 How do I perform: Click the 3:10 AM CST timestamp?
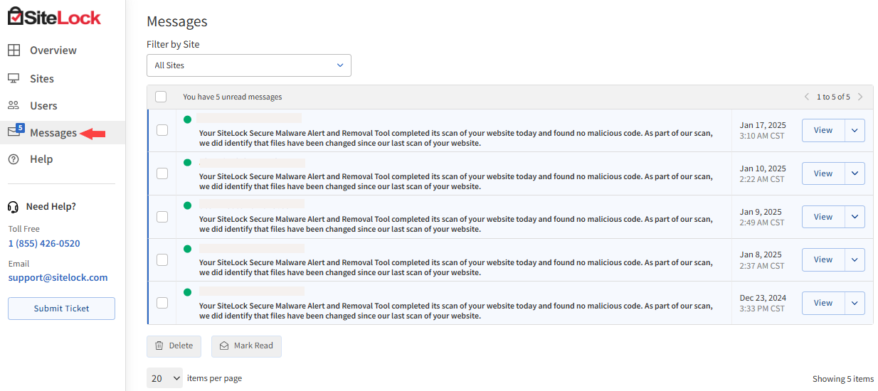(762, 136)
